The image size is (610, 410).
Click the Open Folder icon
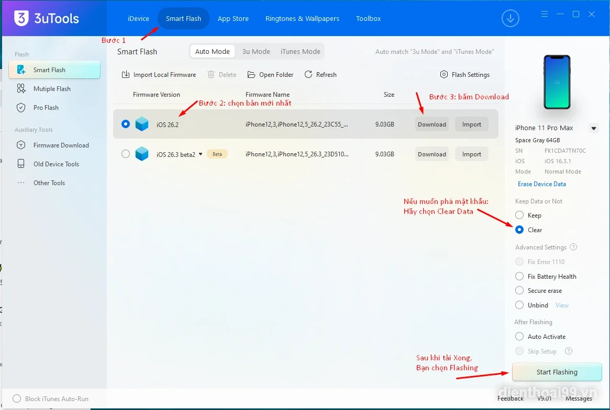[x=251, y=74]
